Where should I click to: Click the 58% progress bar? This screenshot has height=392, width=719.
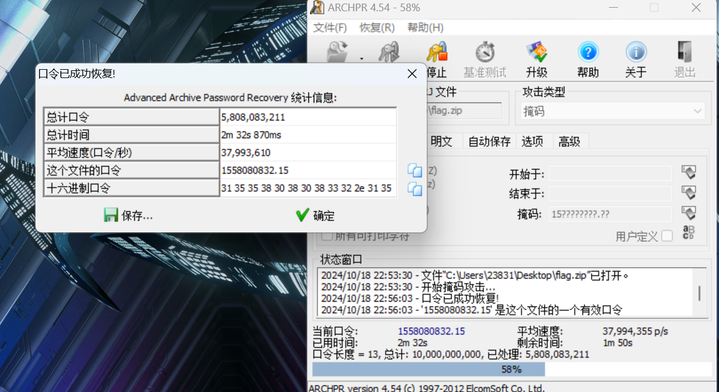click(x=511, y=369)
